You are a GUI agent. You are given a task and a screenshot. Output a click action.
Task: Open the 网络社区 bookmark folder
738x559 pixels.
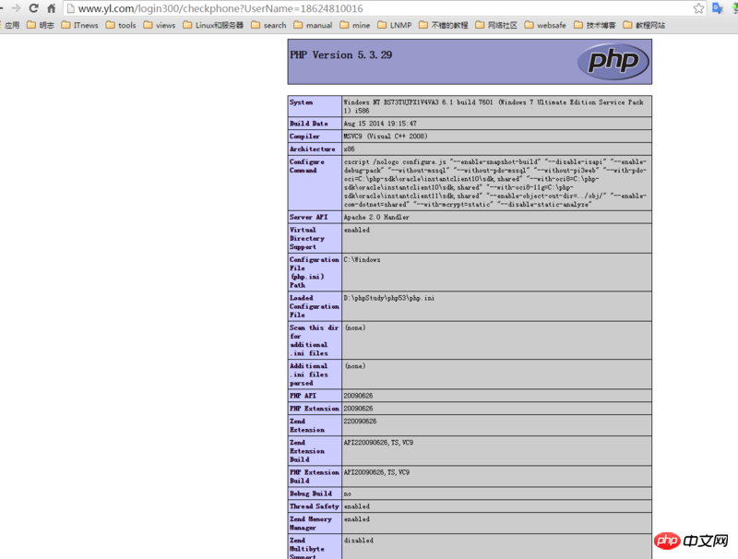point(496,26)
